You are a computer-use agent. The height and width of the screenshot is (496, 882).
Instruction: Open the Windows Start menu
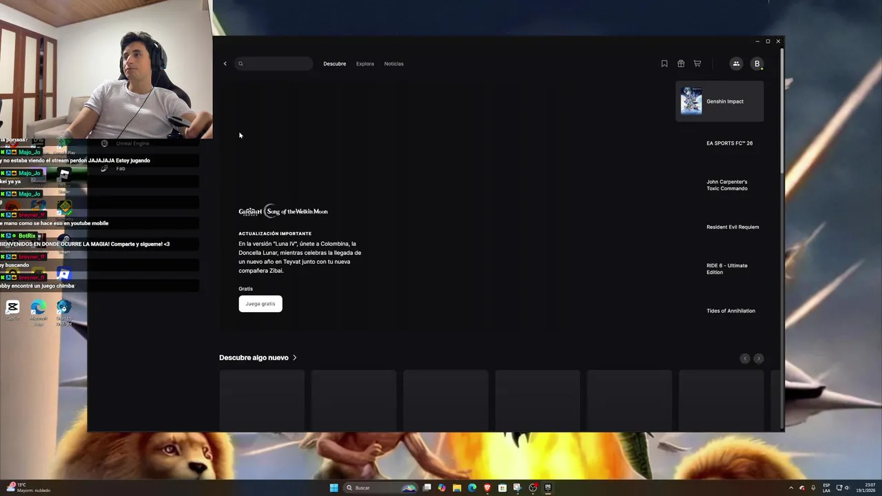(x=334, y=488)
